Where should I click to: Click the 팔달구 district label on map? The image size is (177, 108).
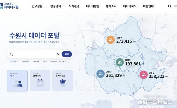pos(128,60)
